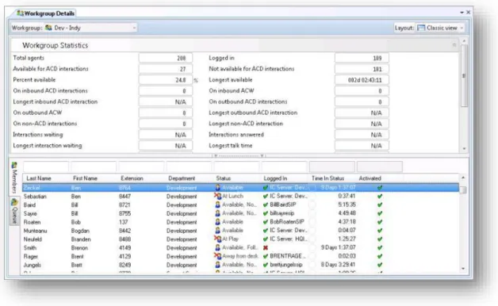
Task: Click Logged in value 189
Action: point(362,58)
